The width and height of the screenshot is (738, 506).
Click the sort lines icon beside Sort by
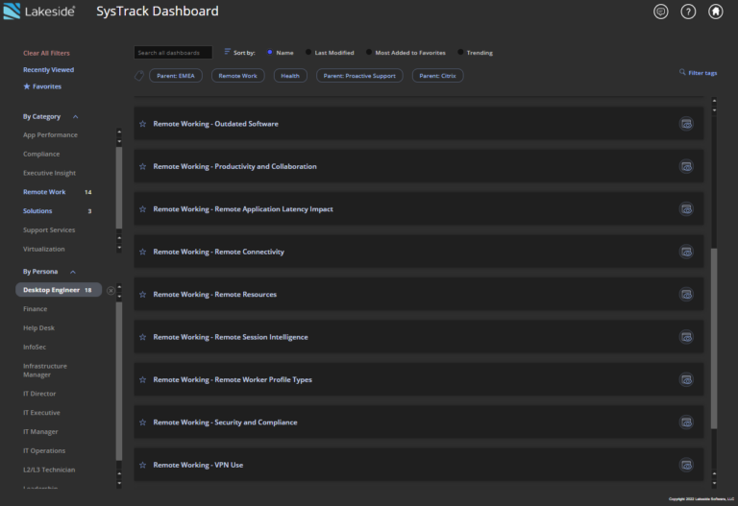(228, 52)
